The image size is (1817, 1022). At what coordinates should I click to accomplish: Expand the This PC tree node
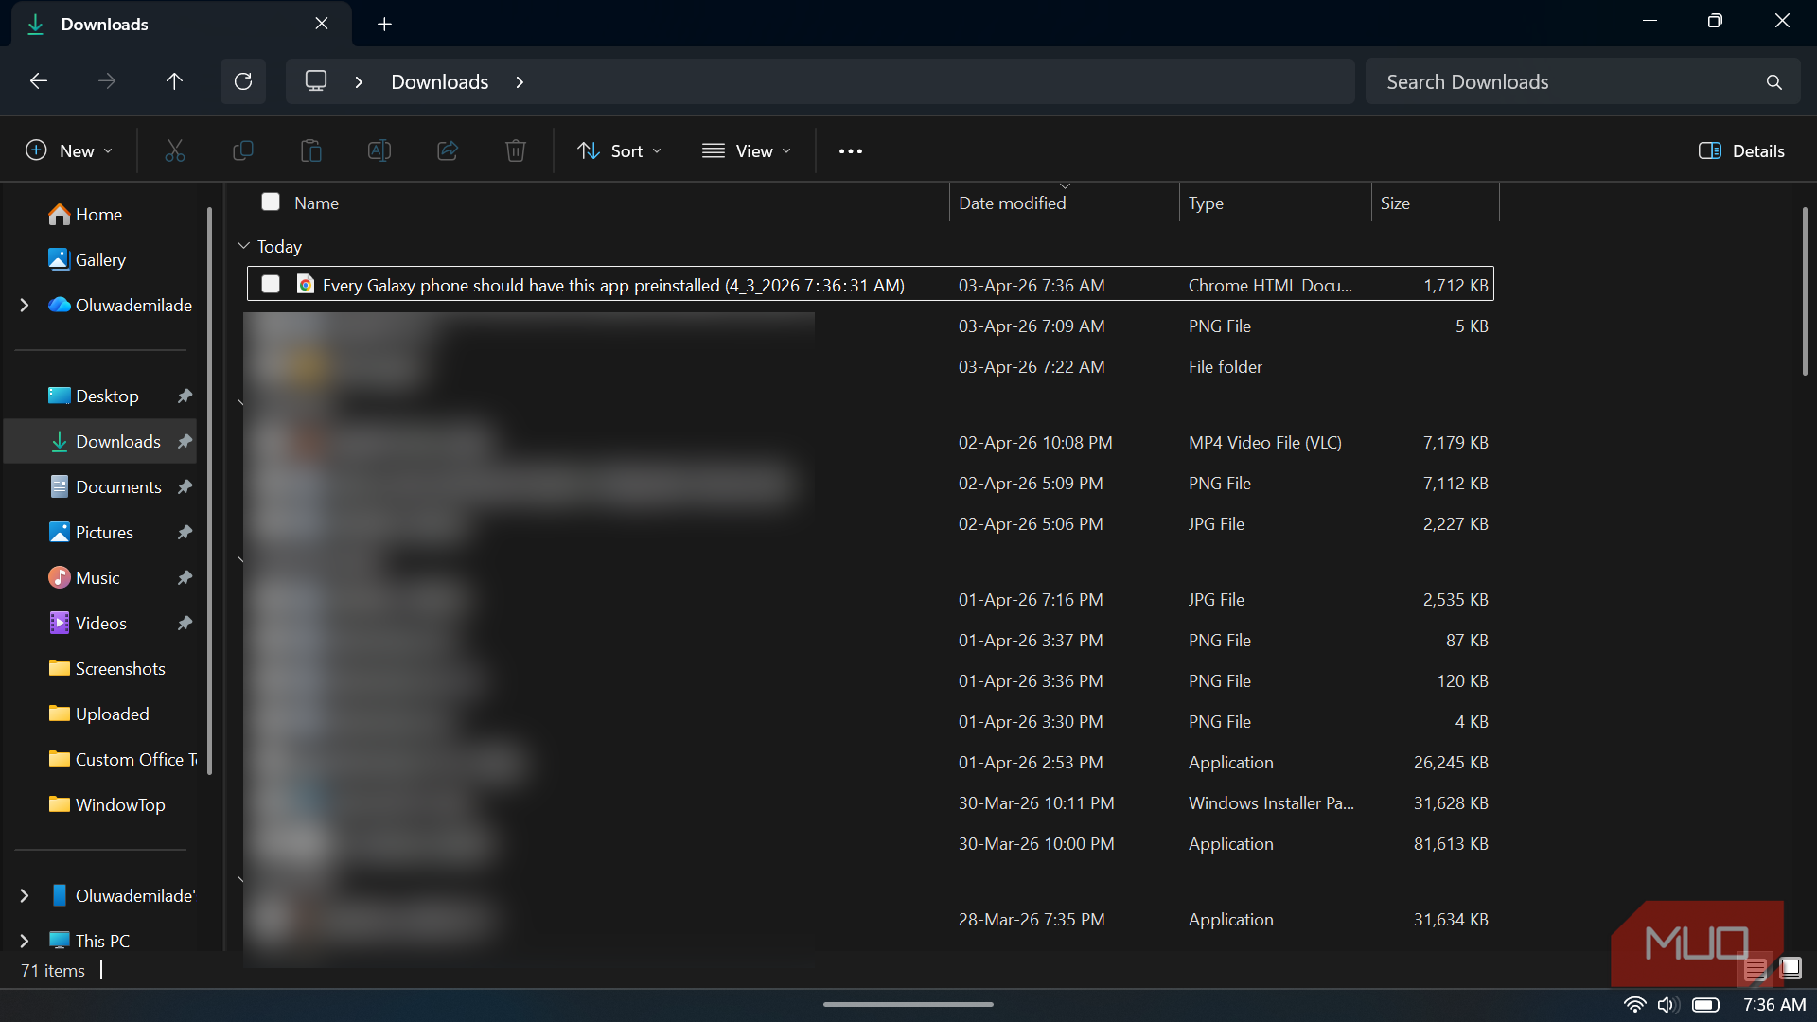click(25, 941)
